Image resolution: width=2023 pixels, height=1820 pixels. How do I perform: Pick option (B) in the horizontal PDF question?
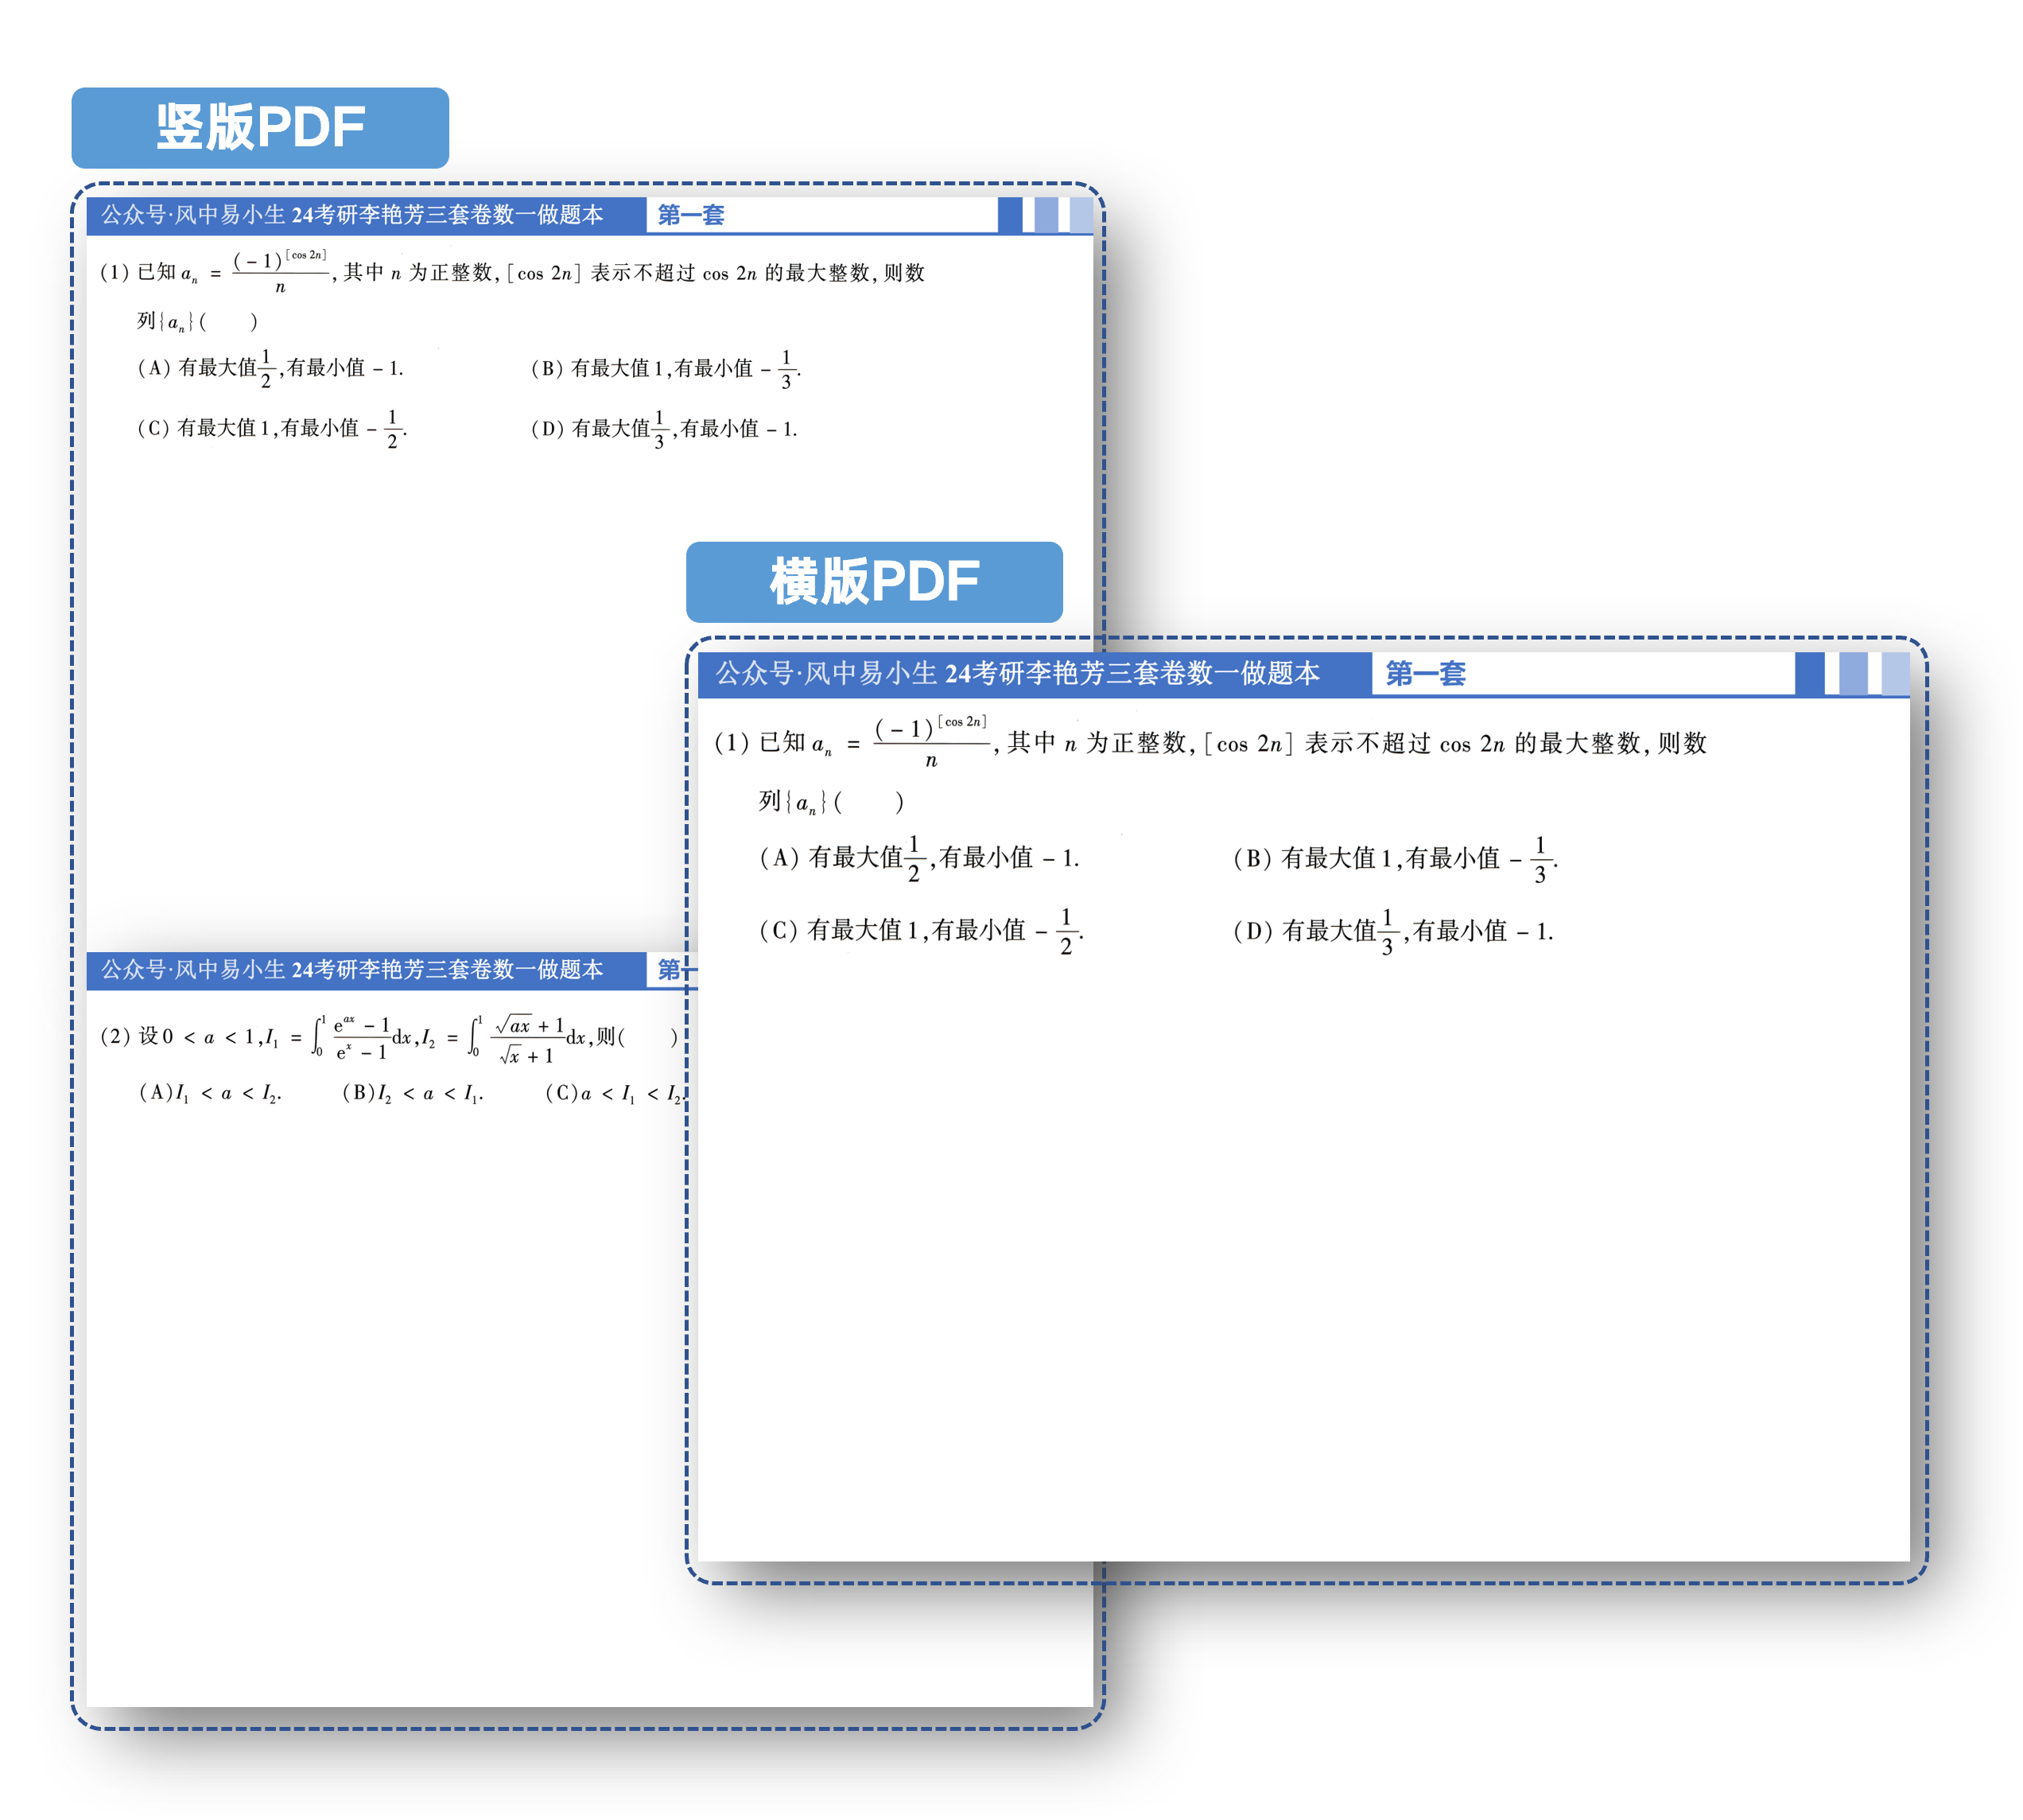(1394, 859)
